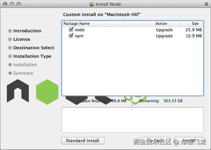The height and width of the screenshot is (150, 211).
Task: Click the Upgrade action for node
Action: [164, 30]
